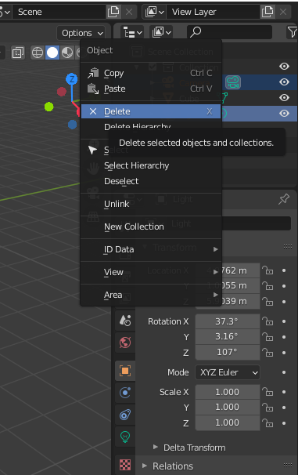The height and width of the screenshot is (475, 298).
Task: Lock the Location X value
Action: pos(267,270)
